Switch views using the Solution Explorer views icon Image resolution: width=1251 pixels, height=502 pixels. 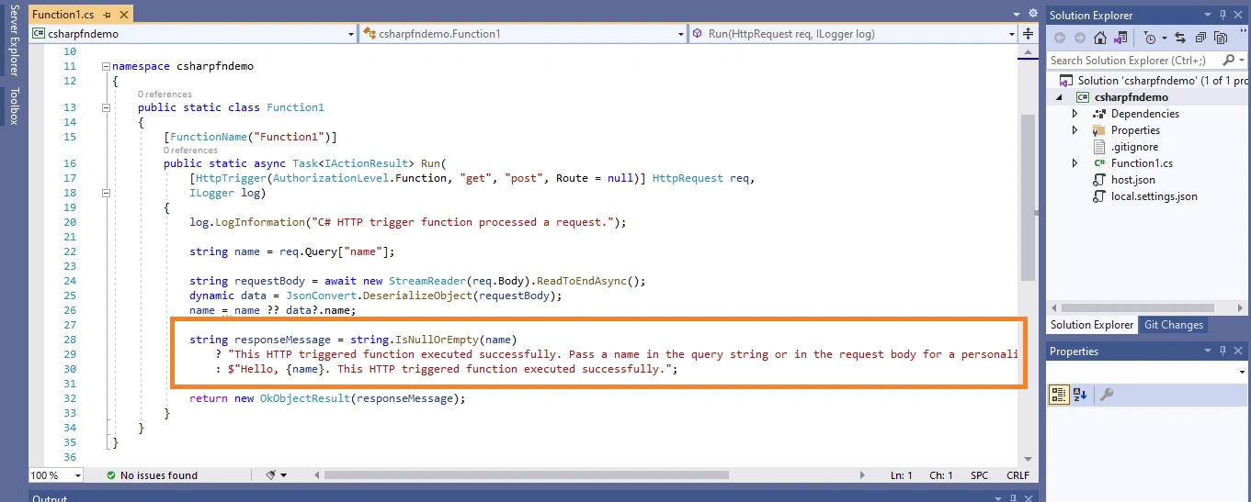click(1120, 38)
